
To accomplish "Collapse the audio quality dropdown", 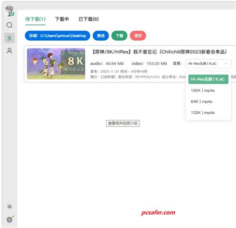I will [x=208, y=64].
